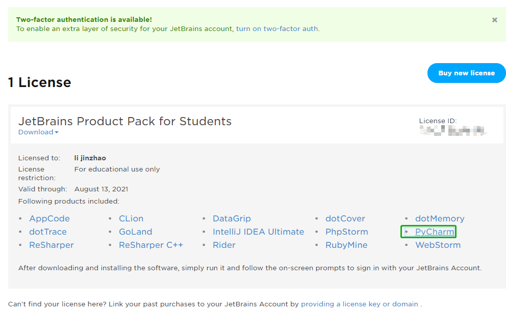Click the Buy new license button
506x313 pixels.
pos(466,73)
